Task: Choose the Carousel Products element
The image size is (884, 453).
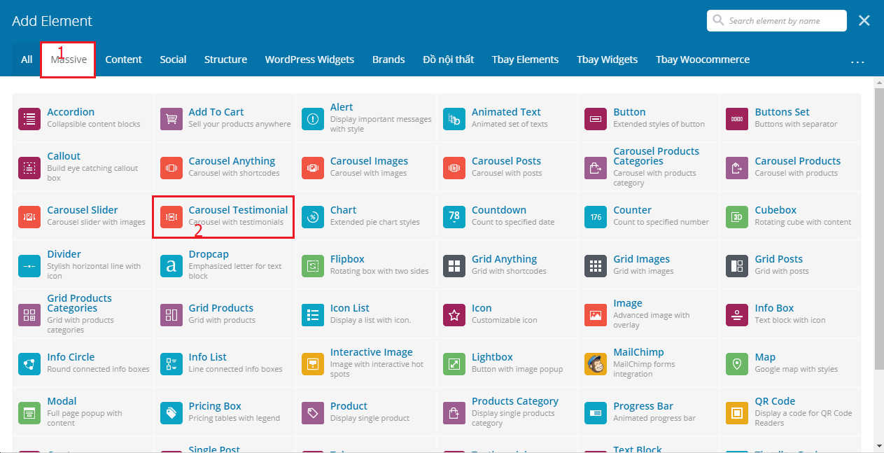Action: (x=790, y=168)
